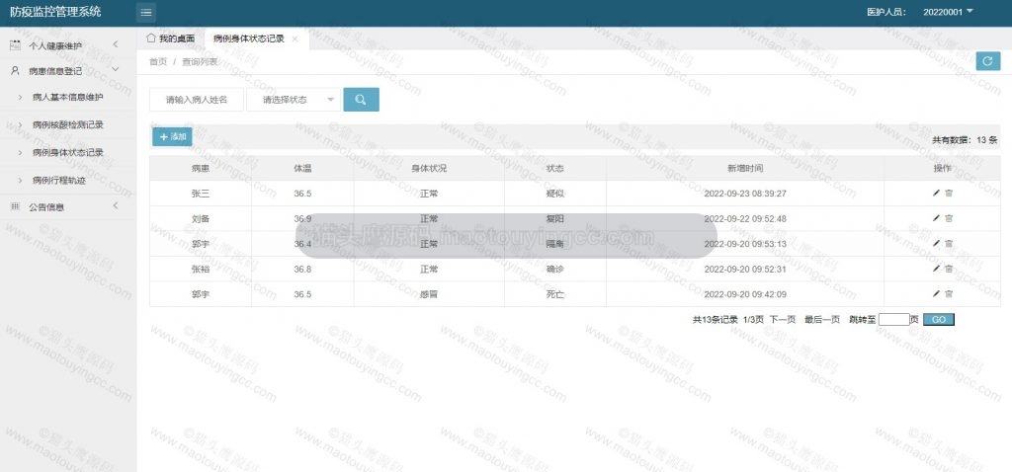Click the GO page jump button
This screenshot has height=472, width=1012.
939,319
